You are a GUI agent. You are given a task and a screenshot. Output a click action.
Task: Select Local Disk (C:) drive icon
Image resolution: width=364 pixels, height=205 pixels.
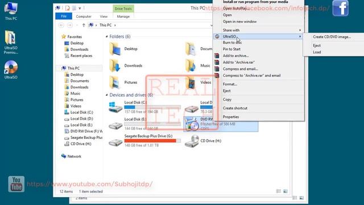pyautogui.click(x=115, y=108)
